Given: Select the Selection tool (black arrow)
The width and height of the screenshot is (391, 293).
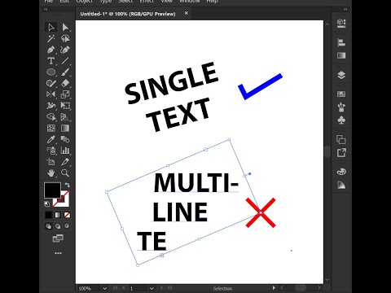Looking at the screenshot, I should [x=51, y=28].
